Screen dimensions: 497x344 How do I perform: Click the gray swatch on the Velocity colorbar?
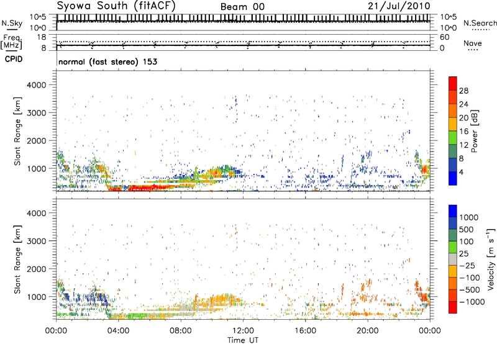point(453,260)
